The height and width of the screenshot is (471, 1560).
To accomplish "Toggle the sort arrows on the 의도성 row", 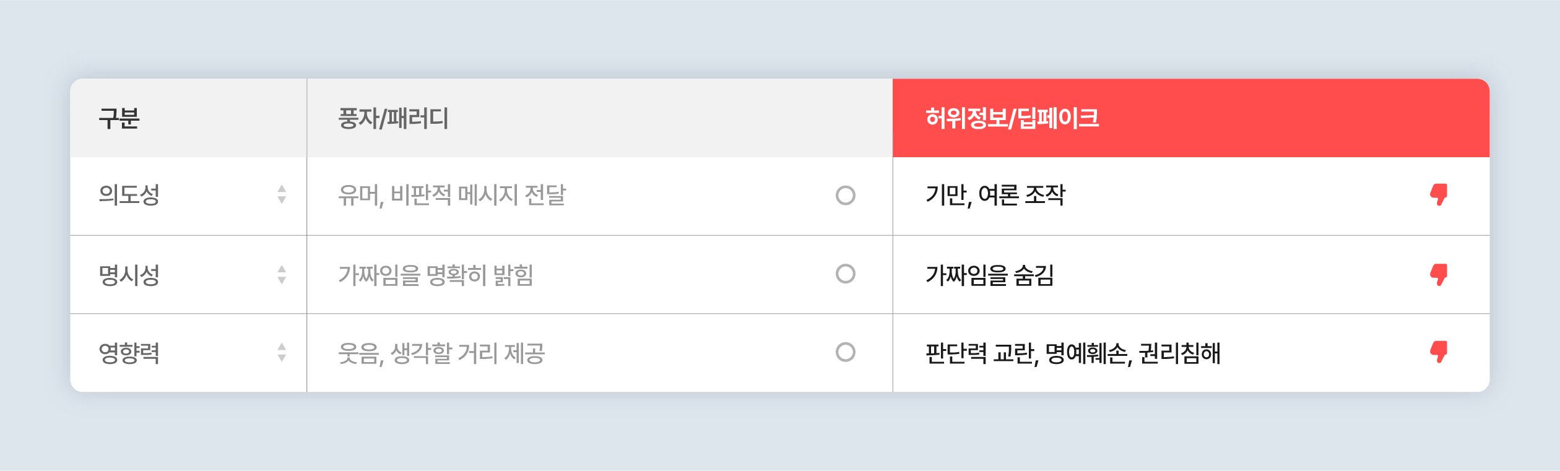I will point(282,194).
